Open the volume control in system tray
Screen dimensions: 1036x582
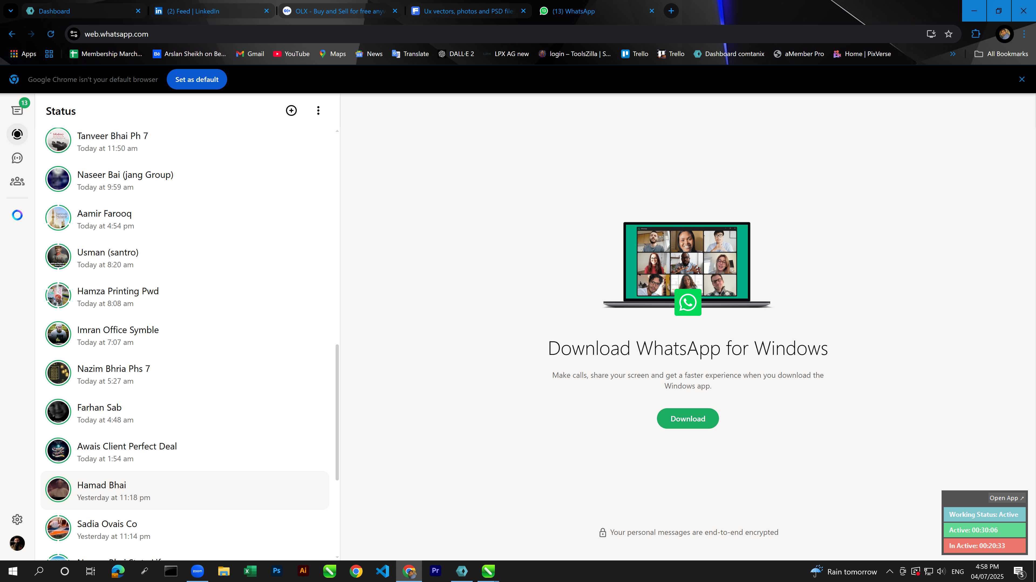941,571
